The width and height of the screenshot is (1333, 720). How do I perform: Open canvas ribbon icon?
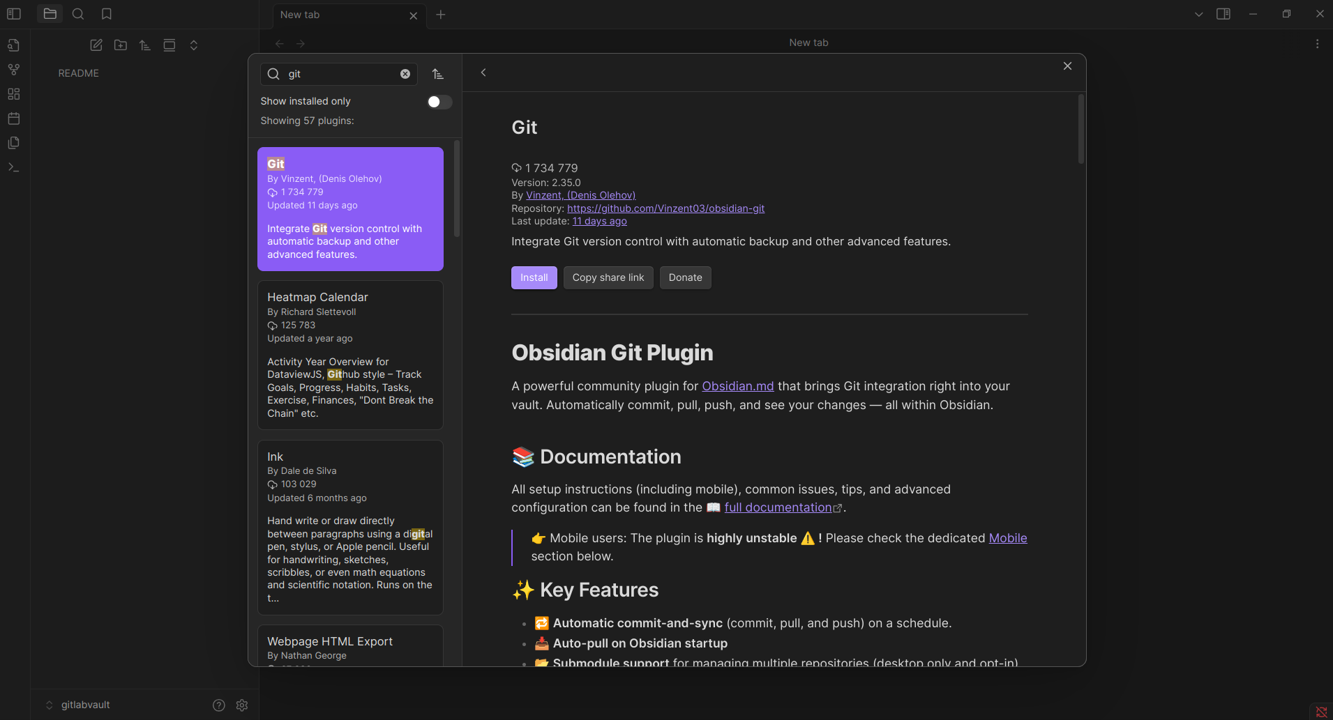[x=14, y=94]
